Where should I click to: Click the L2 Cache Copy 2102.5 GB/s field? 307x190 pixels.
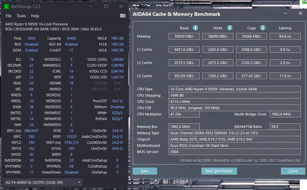point(252,63)
